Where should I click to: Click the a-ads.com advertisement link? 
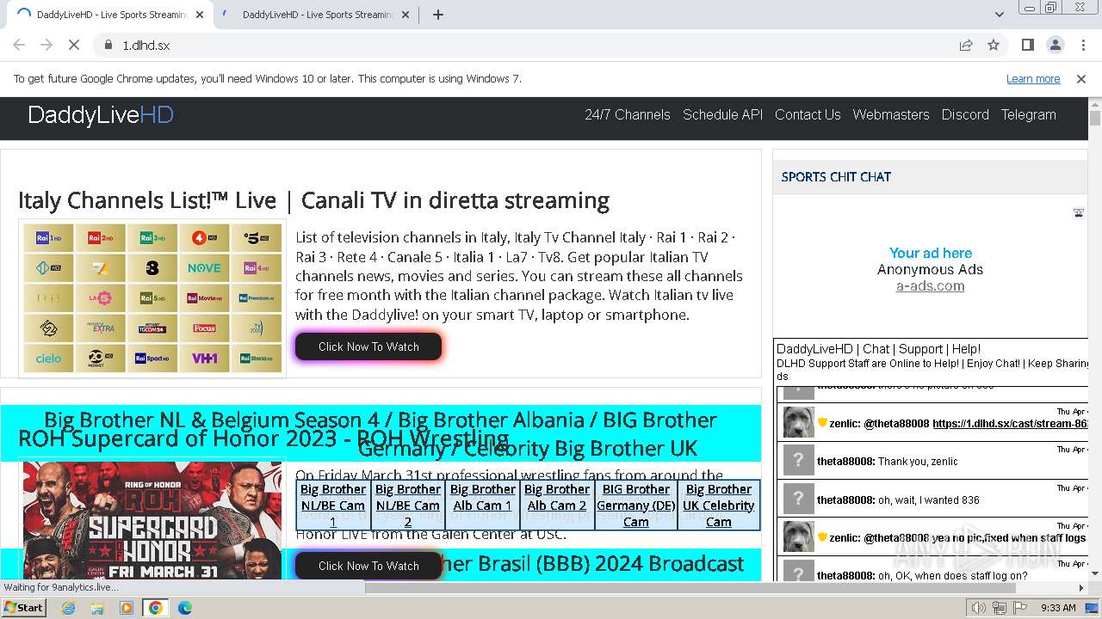tap(930, 286)
